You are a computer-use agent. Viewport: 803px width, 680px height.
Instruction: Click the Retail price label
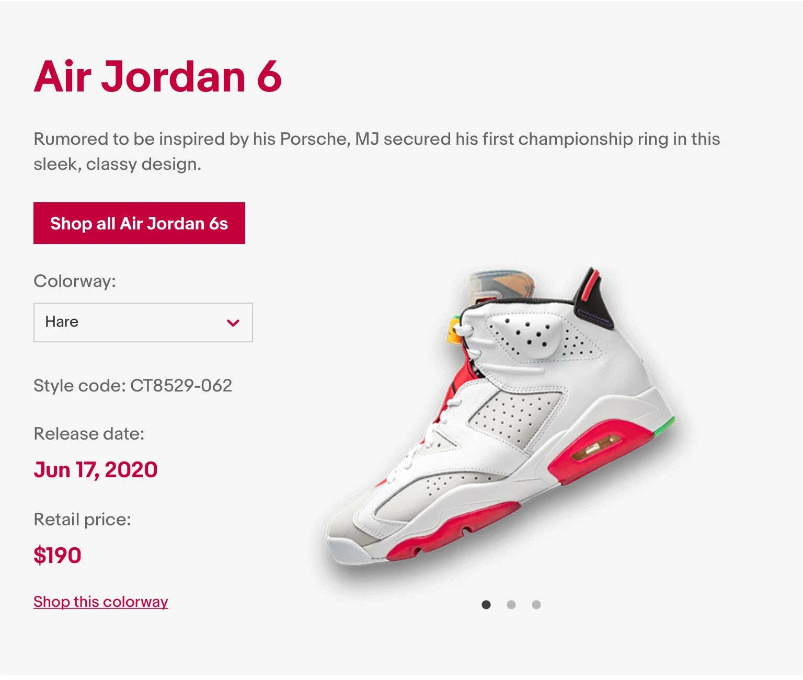82,520
